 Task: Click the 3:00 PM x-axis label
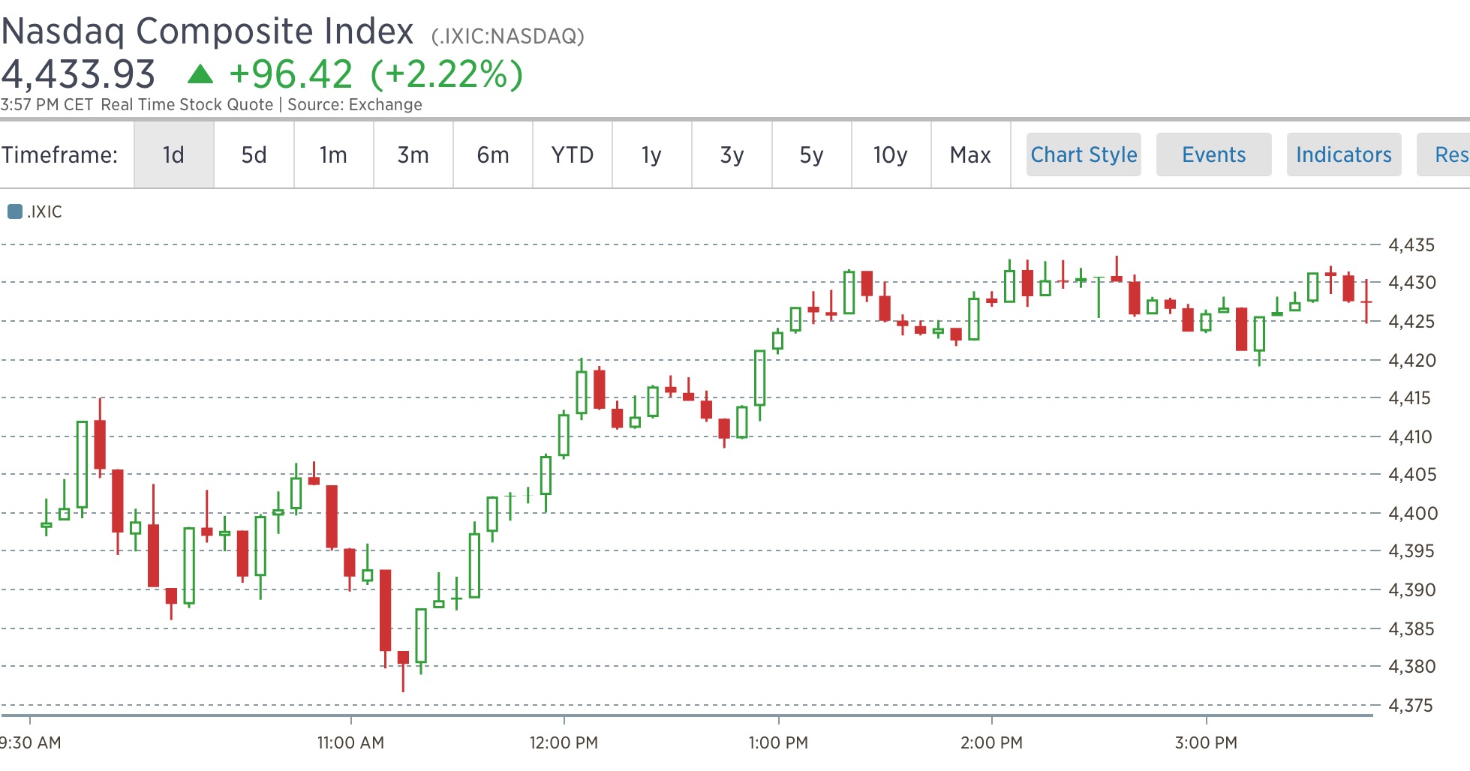(1206, 742)
